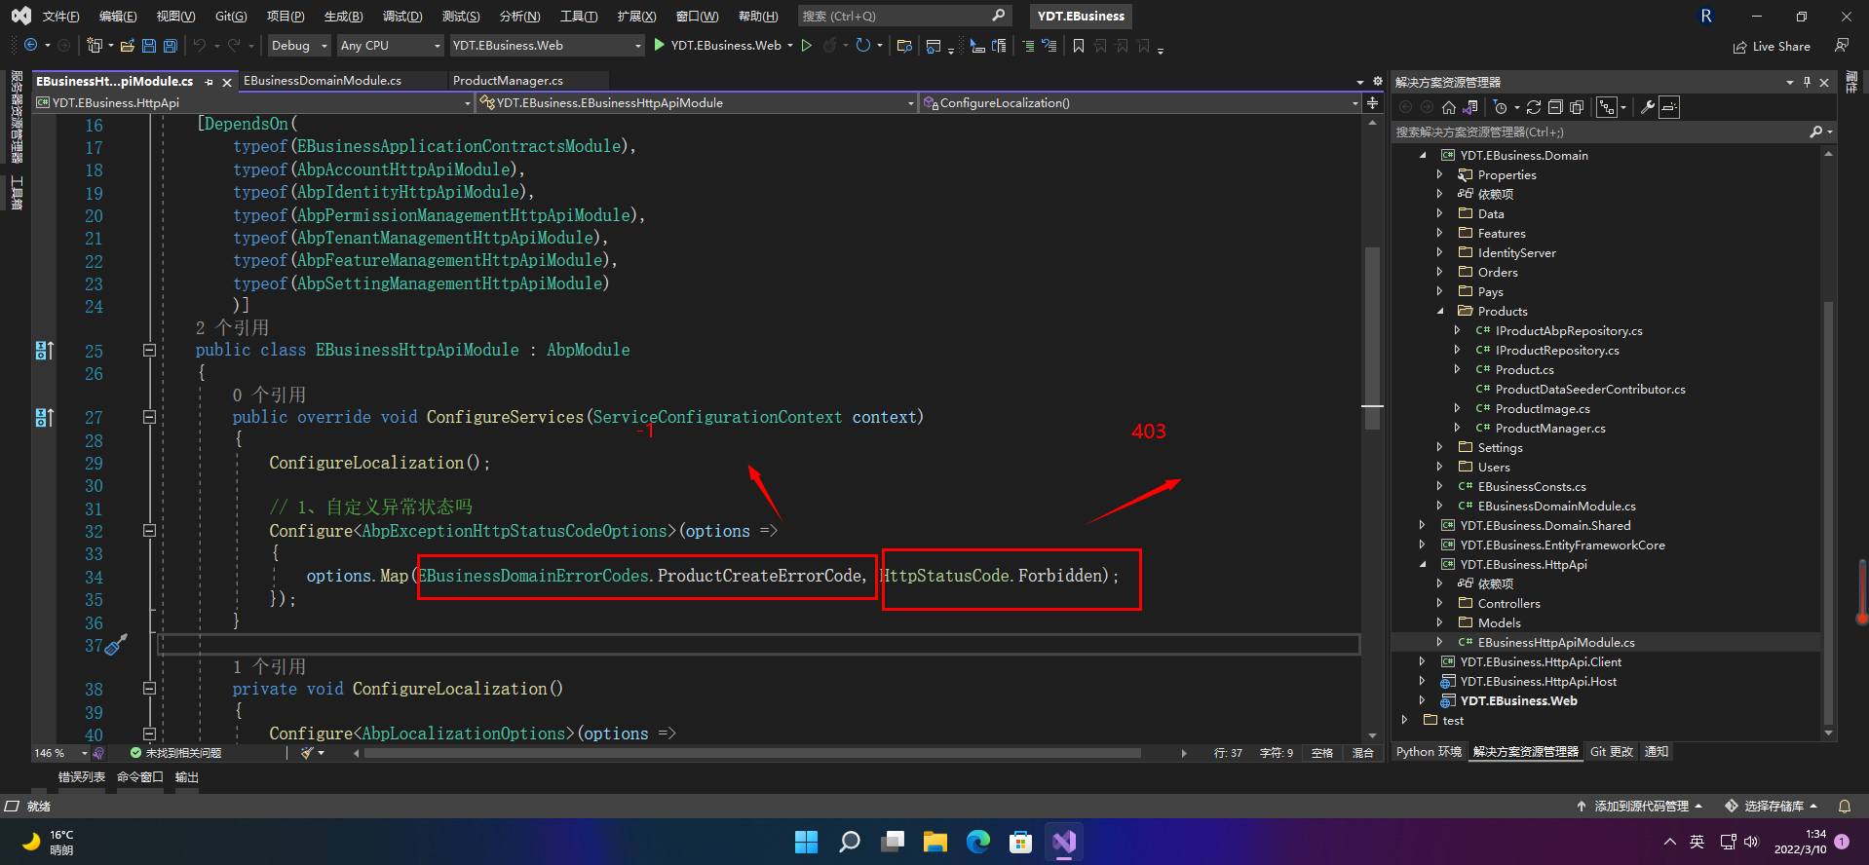This screenshot has width=1869, height=865.
Task: Click the Save All toolbar icon
Action: [170, 45]
